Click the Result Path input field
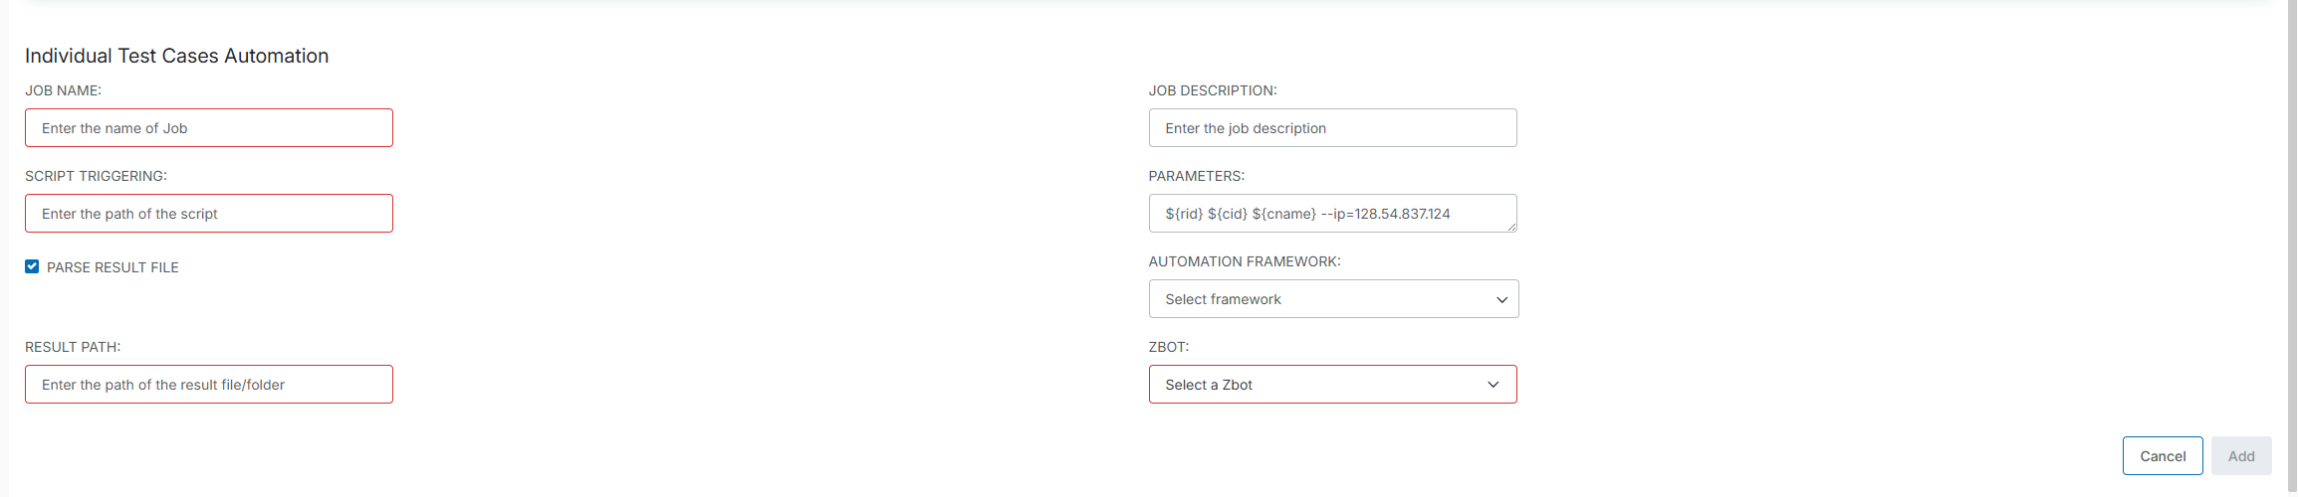Image resolution: width=2298 pixels, height=497 pixels. [x=208, y=385]
